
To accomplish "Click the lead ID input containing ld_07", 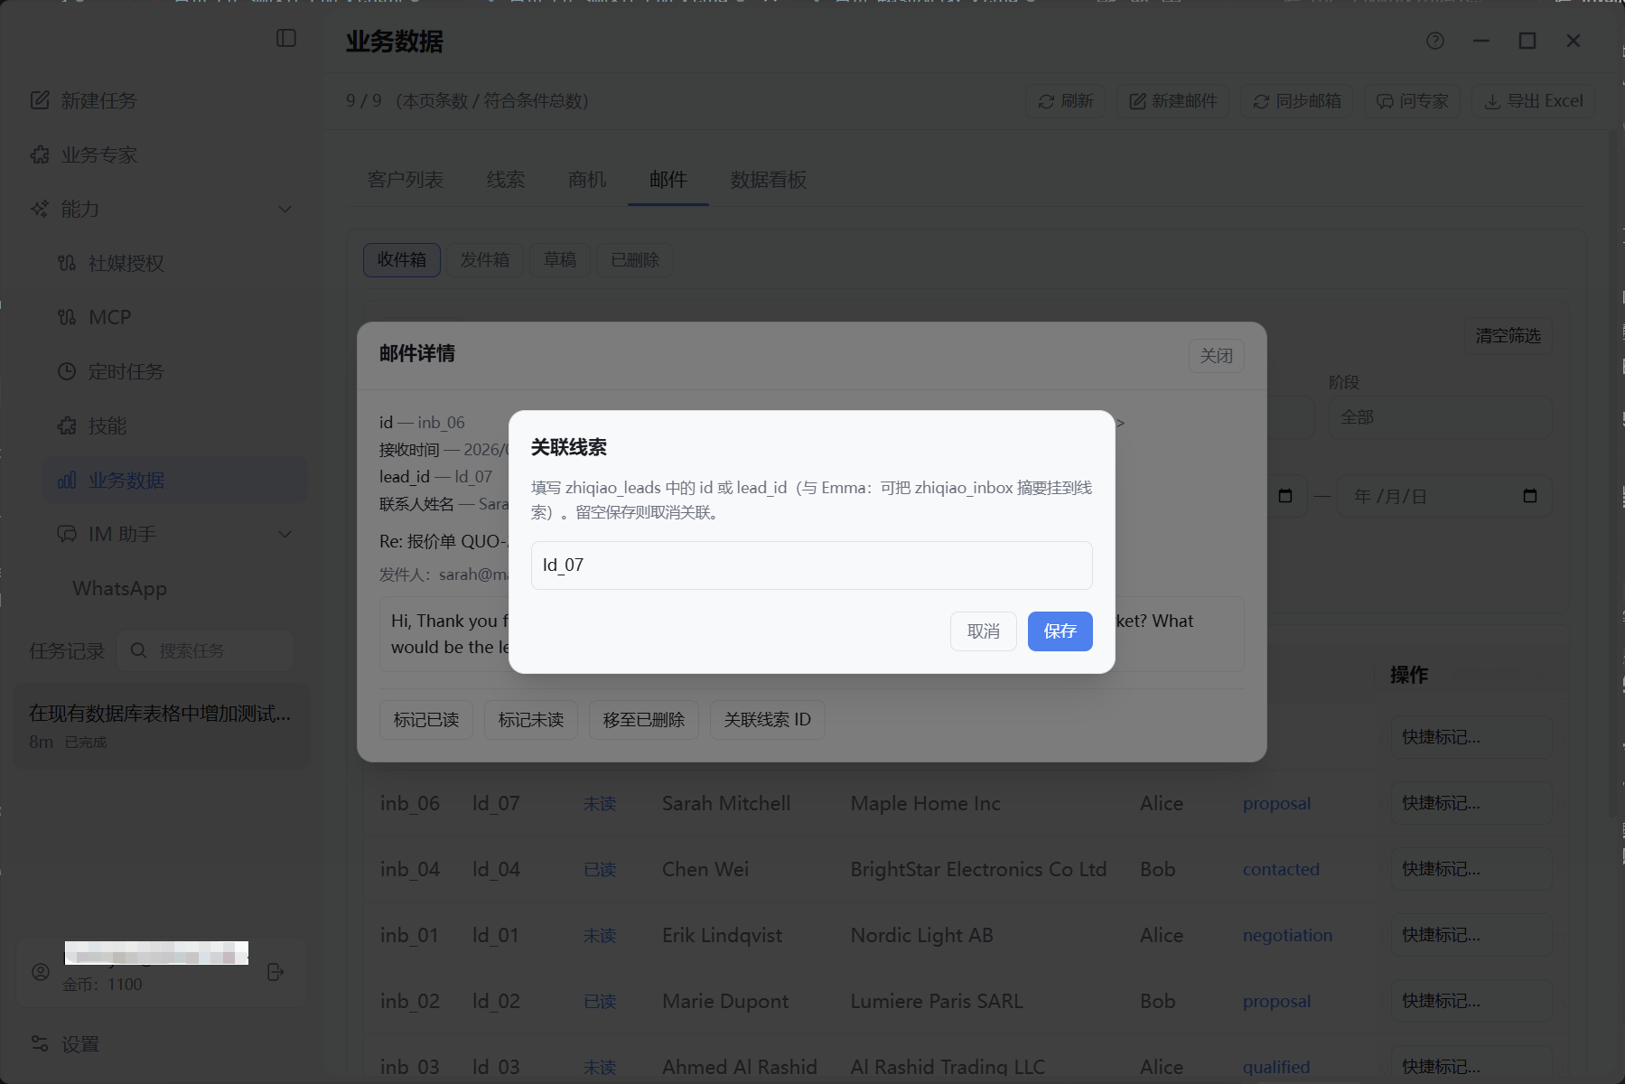I will click(x=812, y=565).
